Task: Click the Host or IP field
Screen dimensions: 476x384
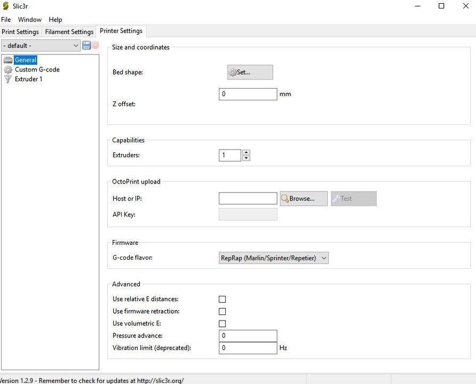Action: pos(248,198)
